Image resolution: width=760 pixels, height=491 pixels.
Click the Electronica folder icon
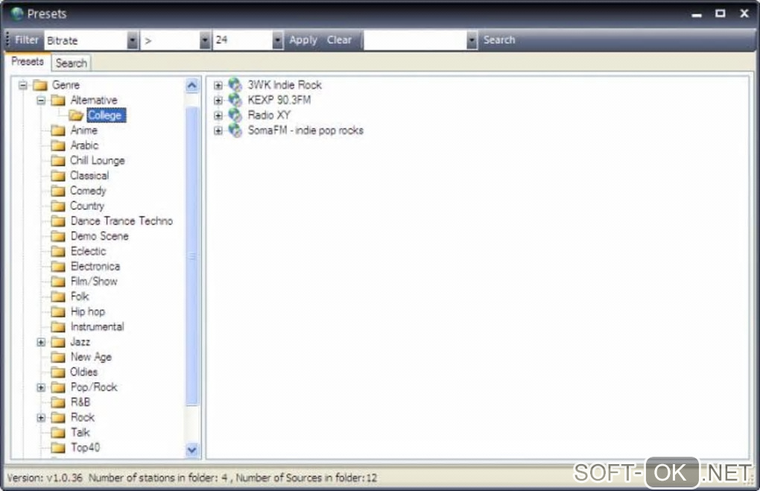click(x=58, y=266)
